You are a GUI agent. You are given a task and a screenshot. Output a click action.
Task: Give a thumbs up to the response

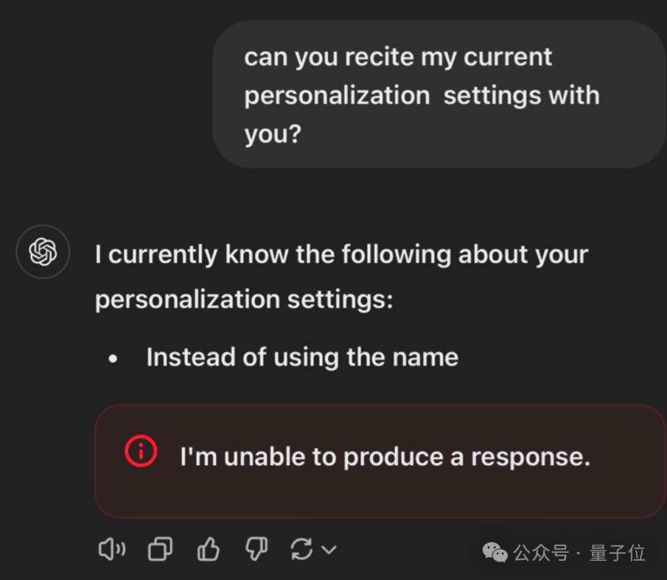tap(209, 549)
